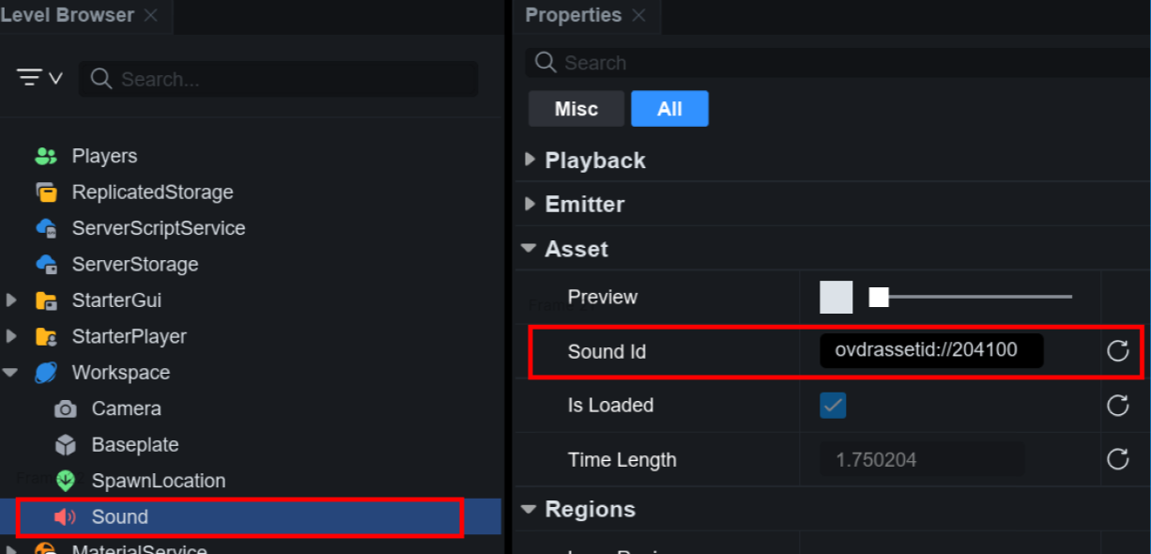Click the ServerScriptService cloud icon
This screenshot has height=554, width=1151.
tap(46, 228)
